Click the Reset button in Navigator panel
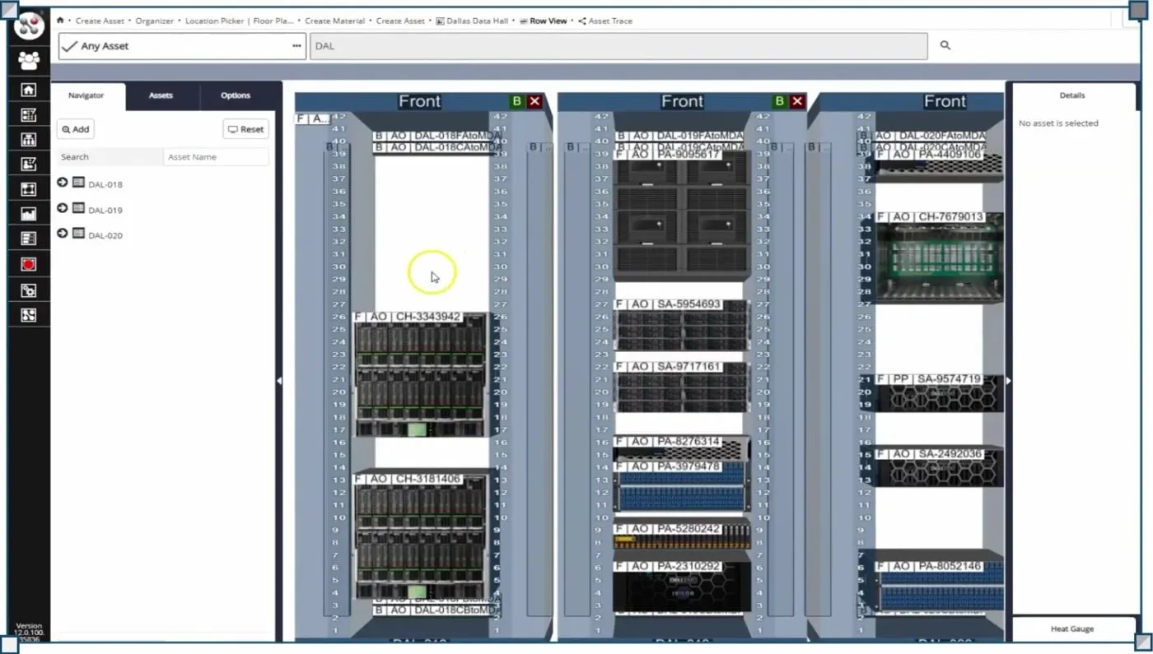This screenshot has width=1153, height=654. click(x=244, y=128)
